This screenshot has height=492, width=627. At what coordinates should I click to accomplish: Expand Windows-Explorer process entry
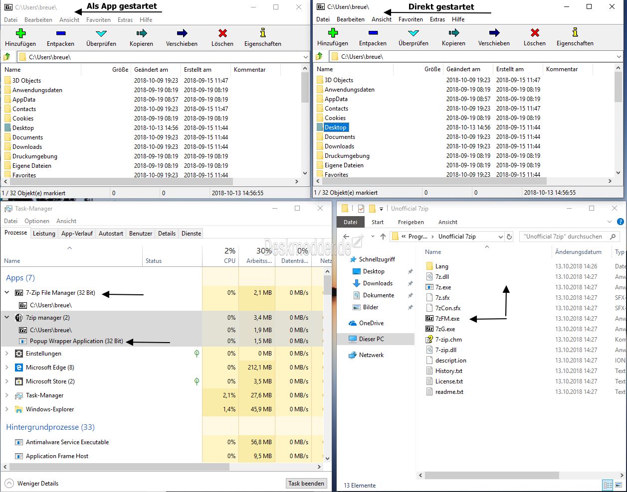[x=7, y=409]
